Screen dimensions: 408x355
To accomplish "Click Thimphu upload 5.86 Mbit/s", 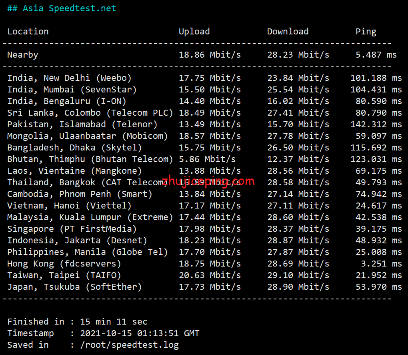I will point(207,159).
